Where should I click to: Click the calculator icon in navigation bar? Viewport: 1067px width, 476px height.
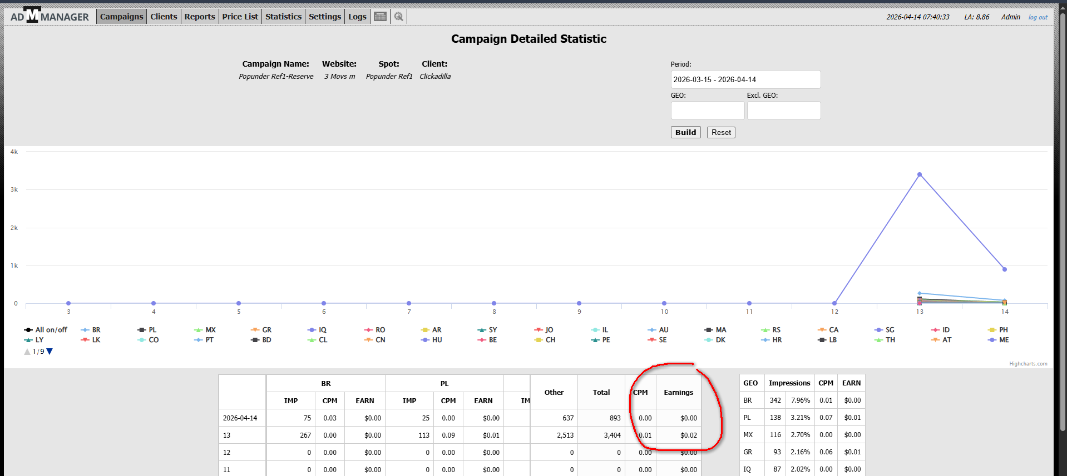[380, 17]
